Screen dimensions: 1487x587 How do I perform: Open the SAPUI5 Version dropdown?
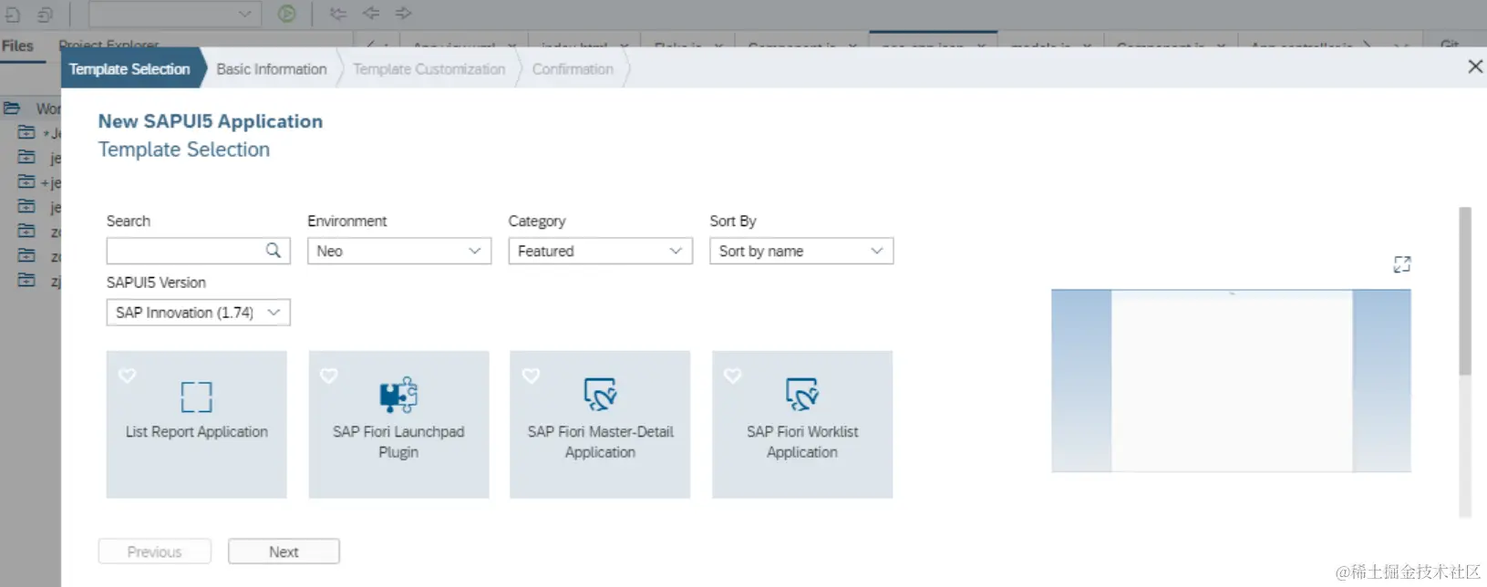[198, 313]
